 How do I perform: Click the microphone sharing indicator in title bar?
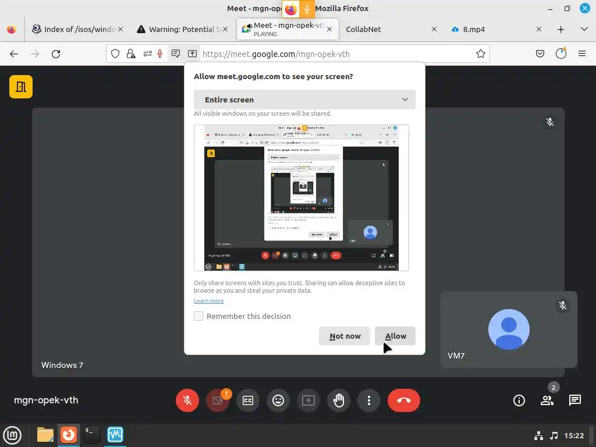[x=307, y=9]
